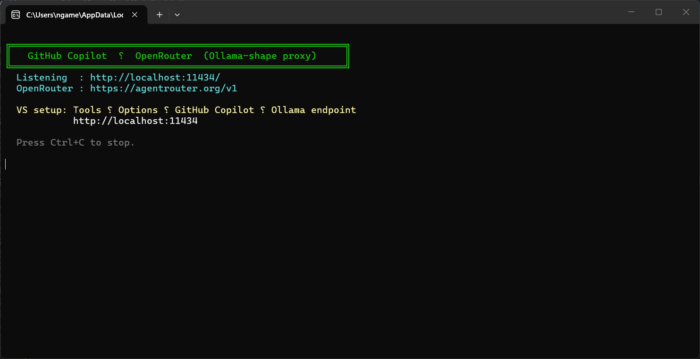Click the https://agentrouter.org/v1 URL
The image size is (700, 359).
[164, 88]
